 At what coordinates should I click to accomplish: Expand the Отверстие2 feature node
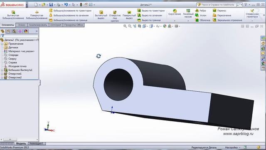click(x=2, y=77)
